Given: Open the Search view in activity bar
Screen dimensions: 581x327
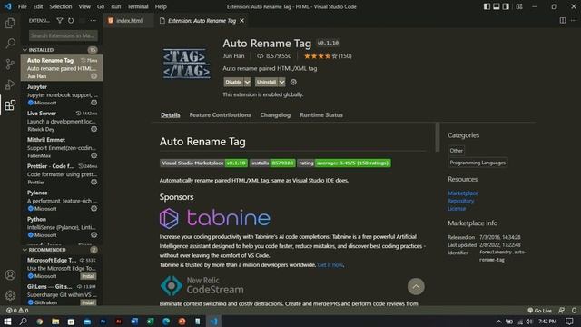Looking at the screenshot, I should point(10,44).
